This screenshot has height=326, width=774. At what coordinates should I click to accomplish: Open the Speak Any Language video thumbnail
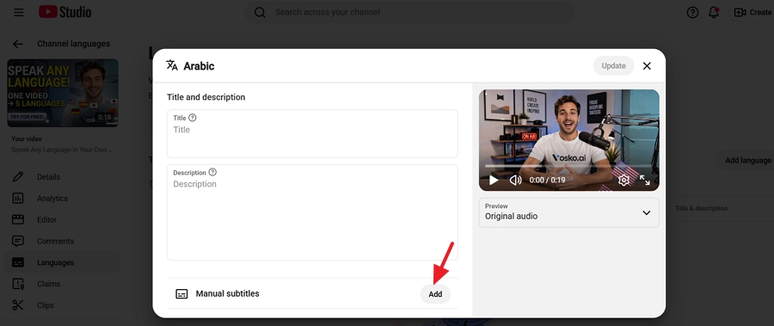click(x=63, y=93)
